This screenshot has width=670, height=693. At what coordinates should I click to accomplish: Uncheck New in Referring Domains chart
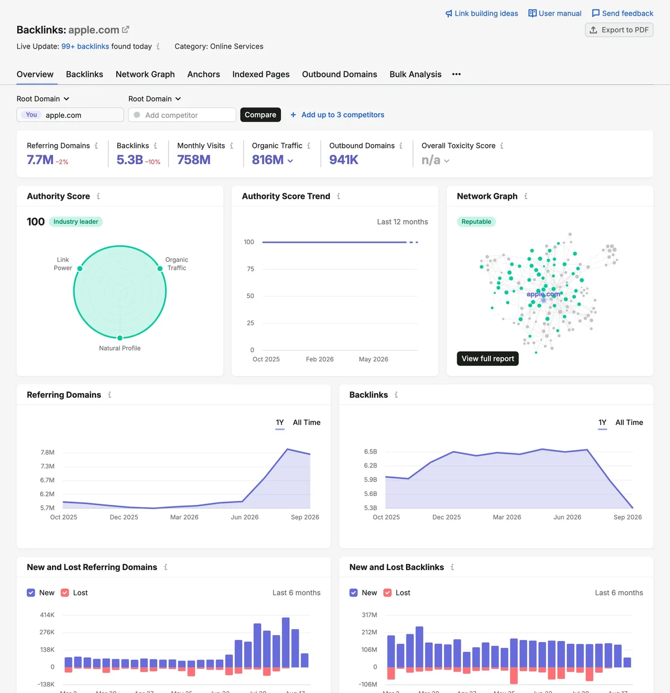click(31, 593)
